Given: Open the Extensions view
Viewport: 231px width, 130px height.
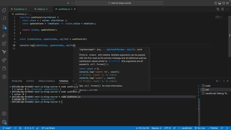Looking at the screenshot, I should (4, 43).
